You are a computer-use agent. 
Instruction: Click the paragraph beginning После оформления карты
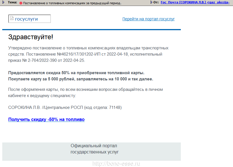pos(85,93)
